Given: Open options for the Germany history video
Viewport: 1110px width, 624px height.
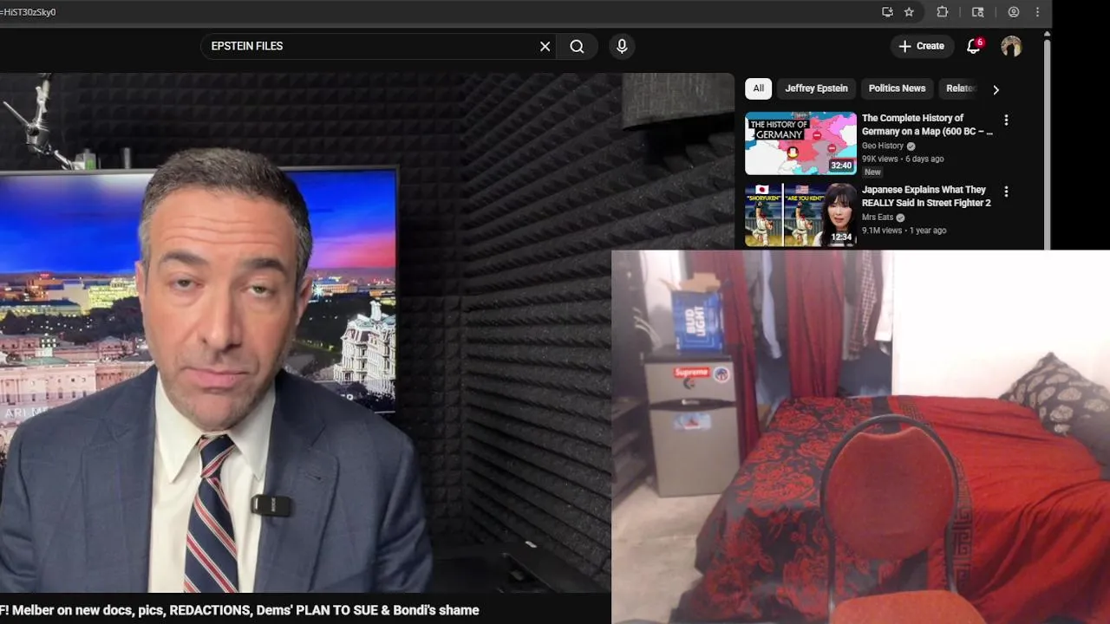Looking at the screenshot, I should [1006, 120].
